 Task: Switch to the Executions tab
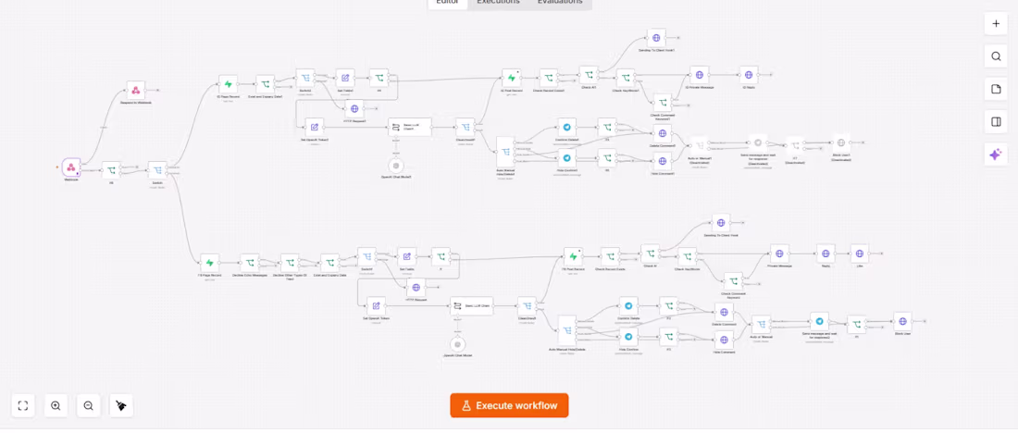(498, 3)
